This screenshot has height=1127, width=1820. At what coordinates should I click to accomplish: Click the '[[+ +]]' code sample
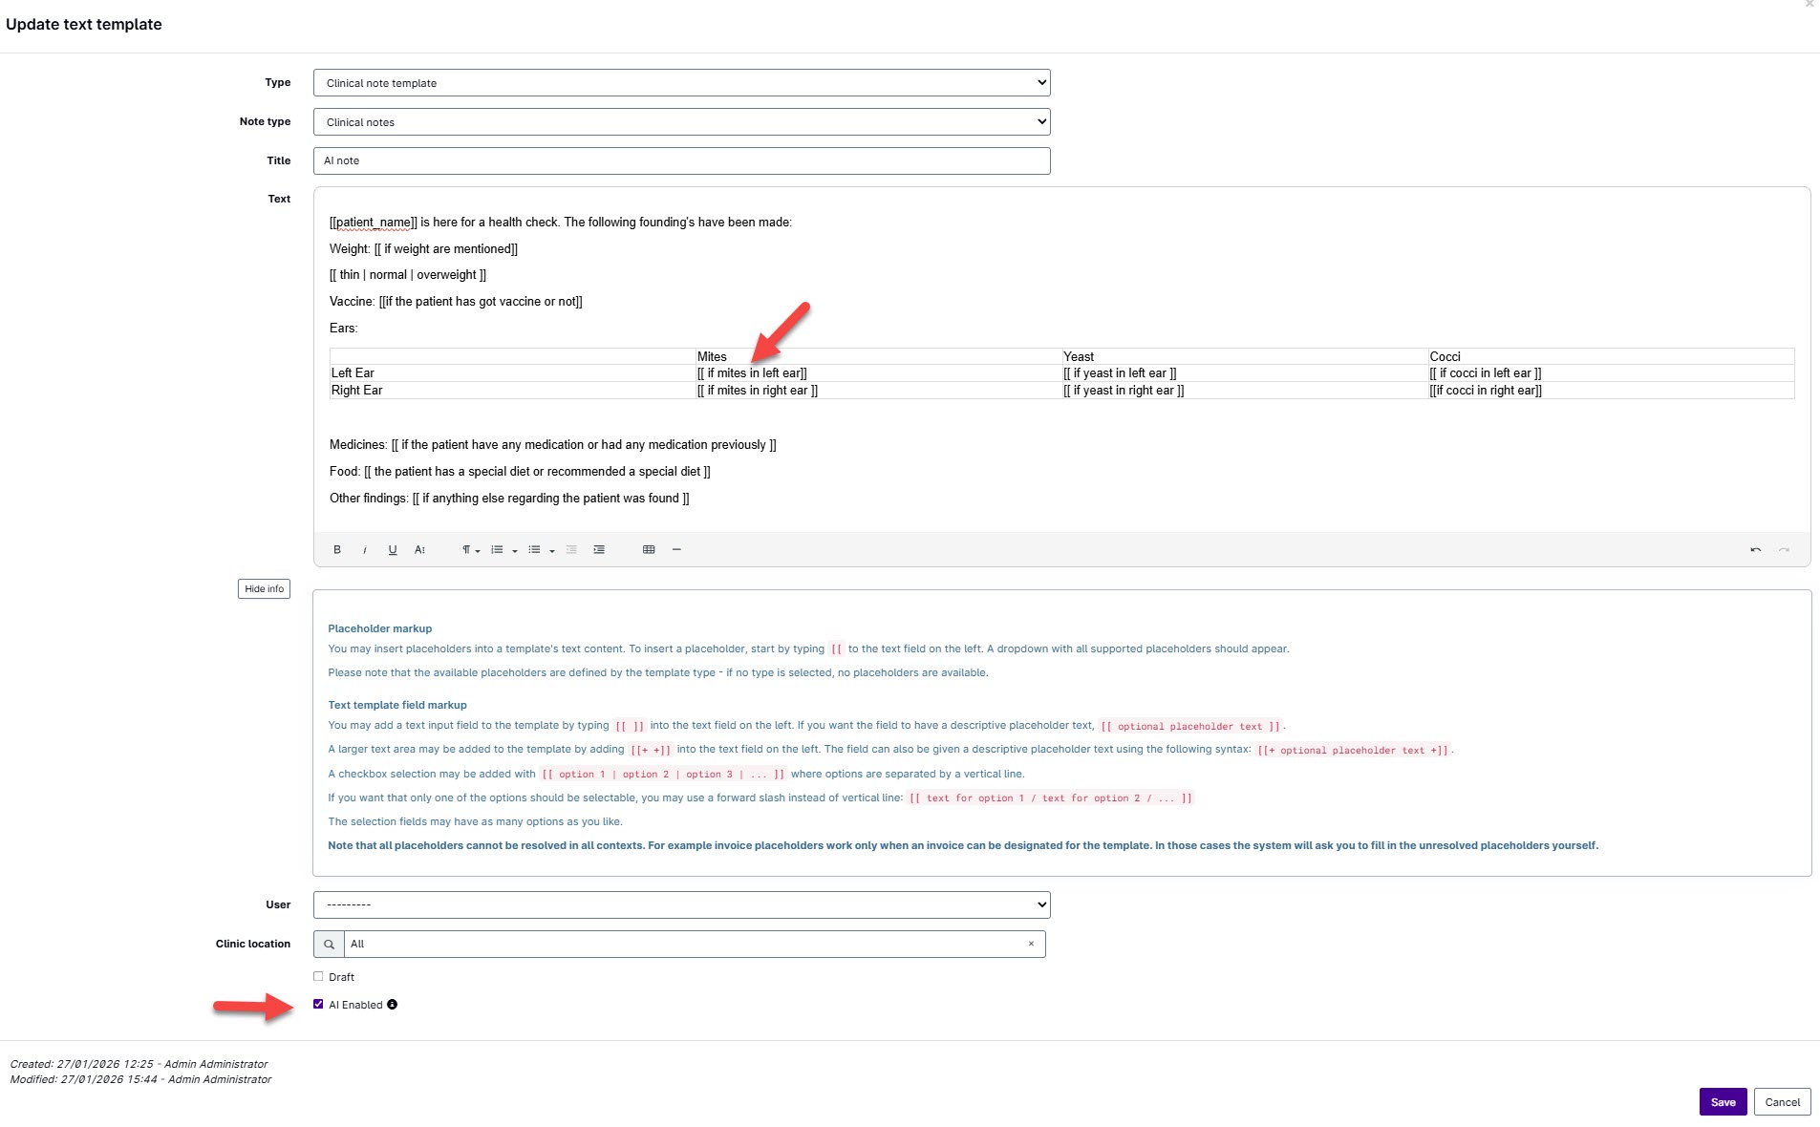coord(651,751)
